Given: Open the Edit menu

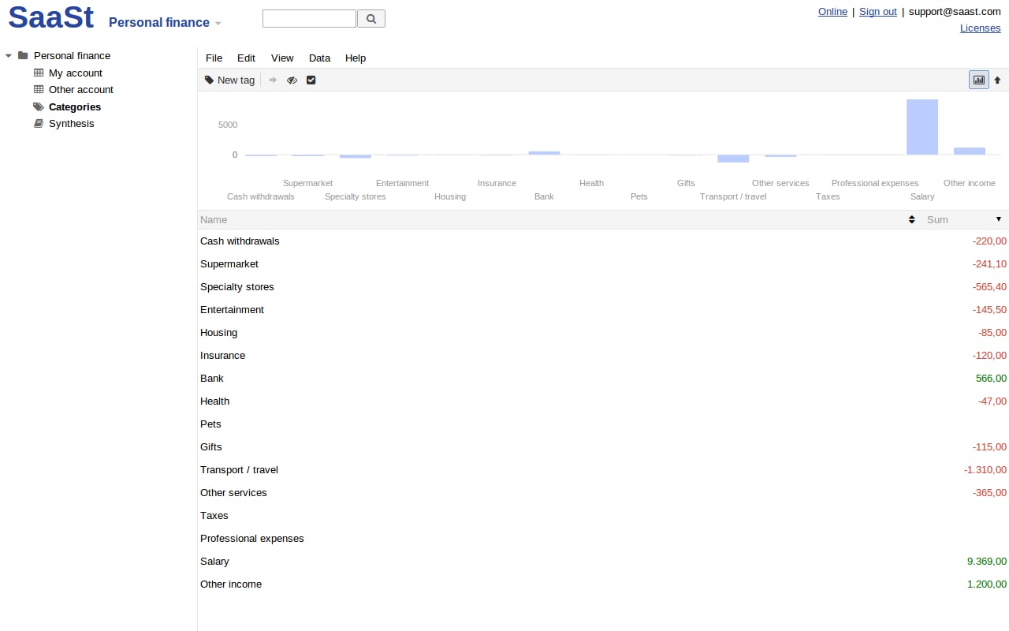Looking at the screenshot, I should (x=246, y=58).
